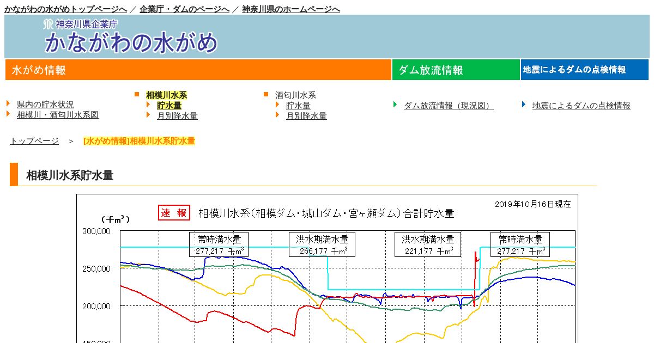Click green arrow beside ダム放流情報（現況図）
The height and width of the screenshot is (343, 654).
(395, 105)
